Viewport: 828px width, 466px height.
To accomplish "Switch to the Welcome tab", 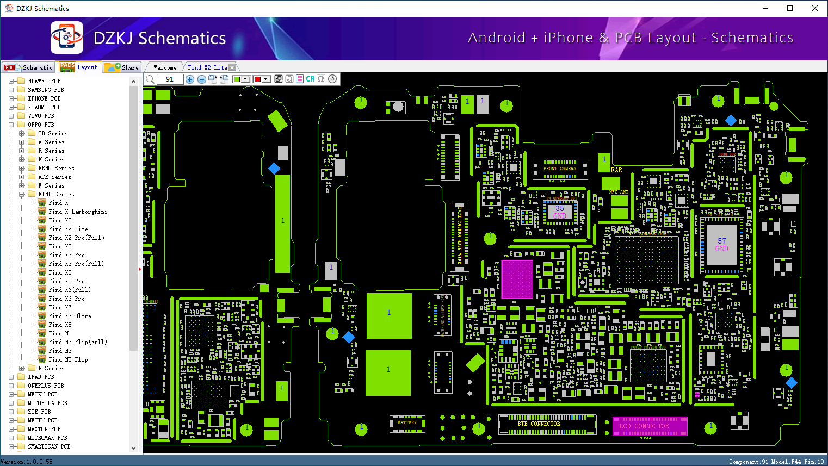I will (165, 67).
